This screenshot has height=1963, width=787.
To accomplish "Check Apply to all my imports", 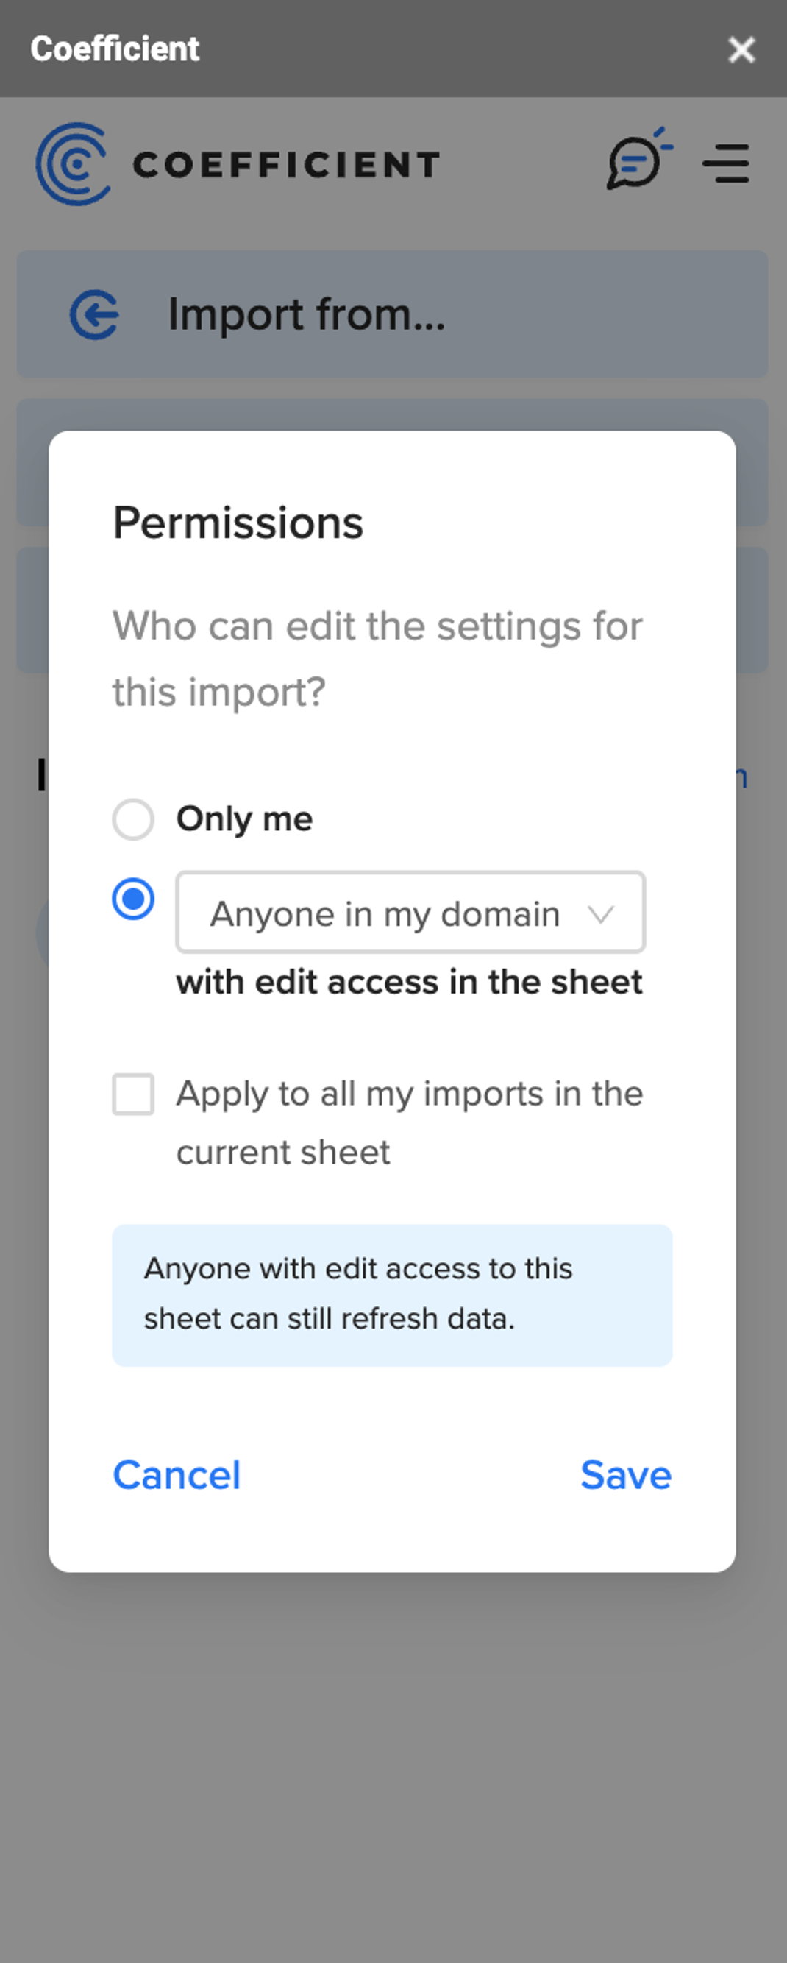I will 133,1094.
